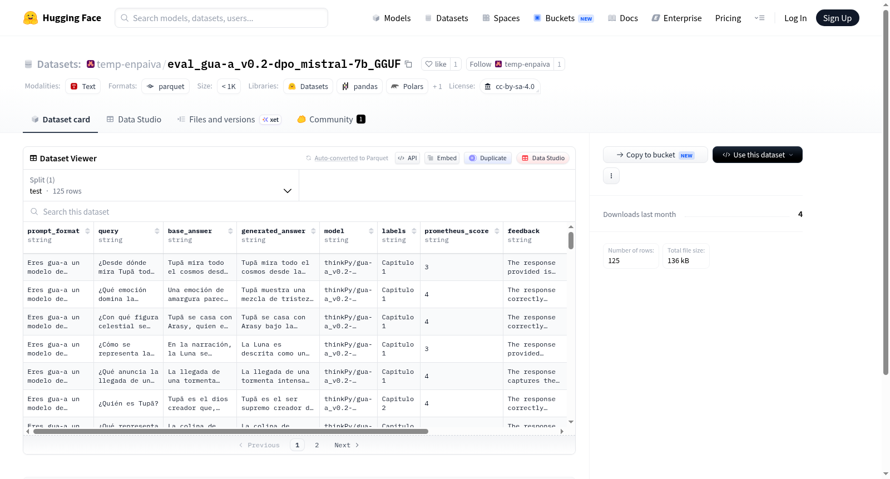The height and width of the screenshot is (479, 890).
Task: Select the parquet format tag
Action: point(165,86)
